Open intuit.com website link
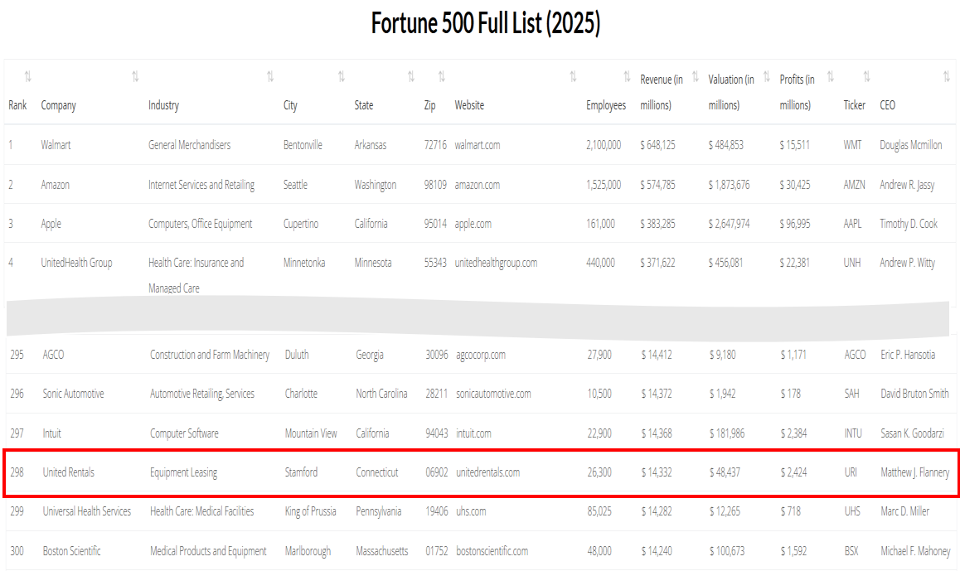Viewport: 960px width, 571px height. pos(473,433)
